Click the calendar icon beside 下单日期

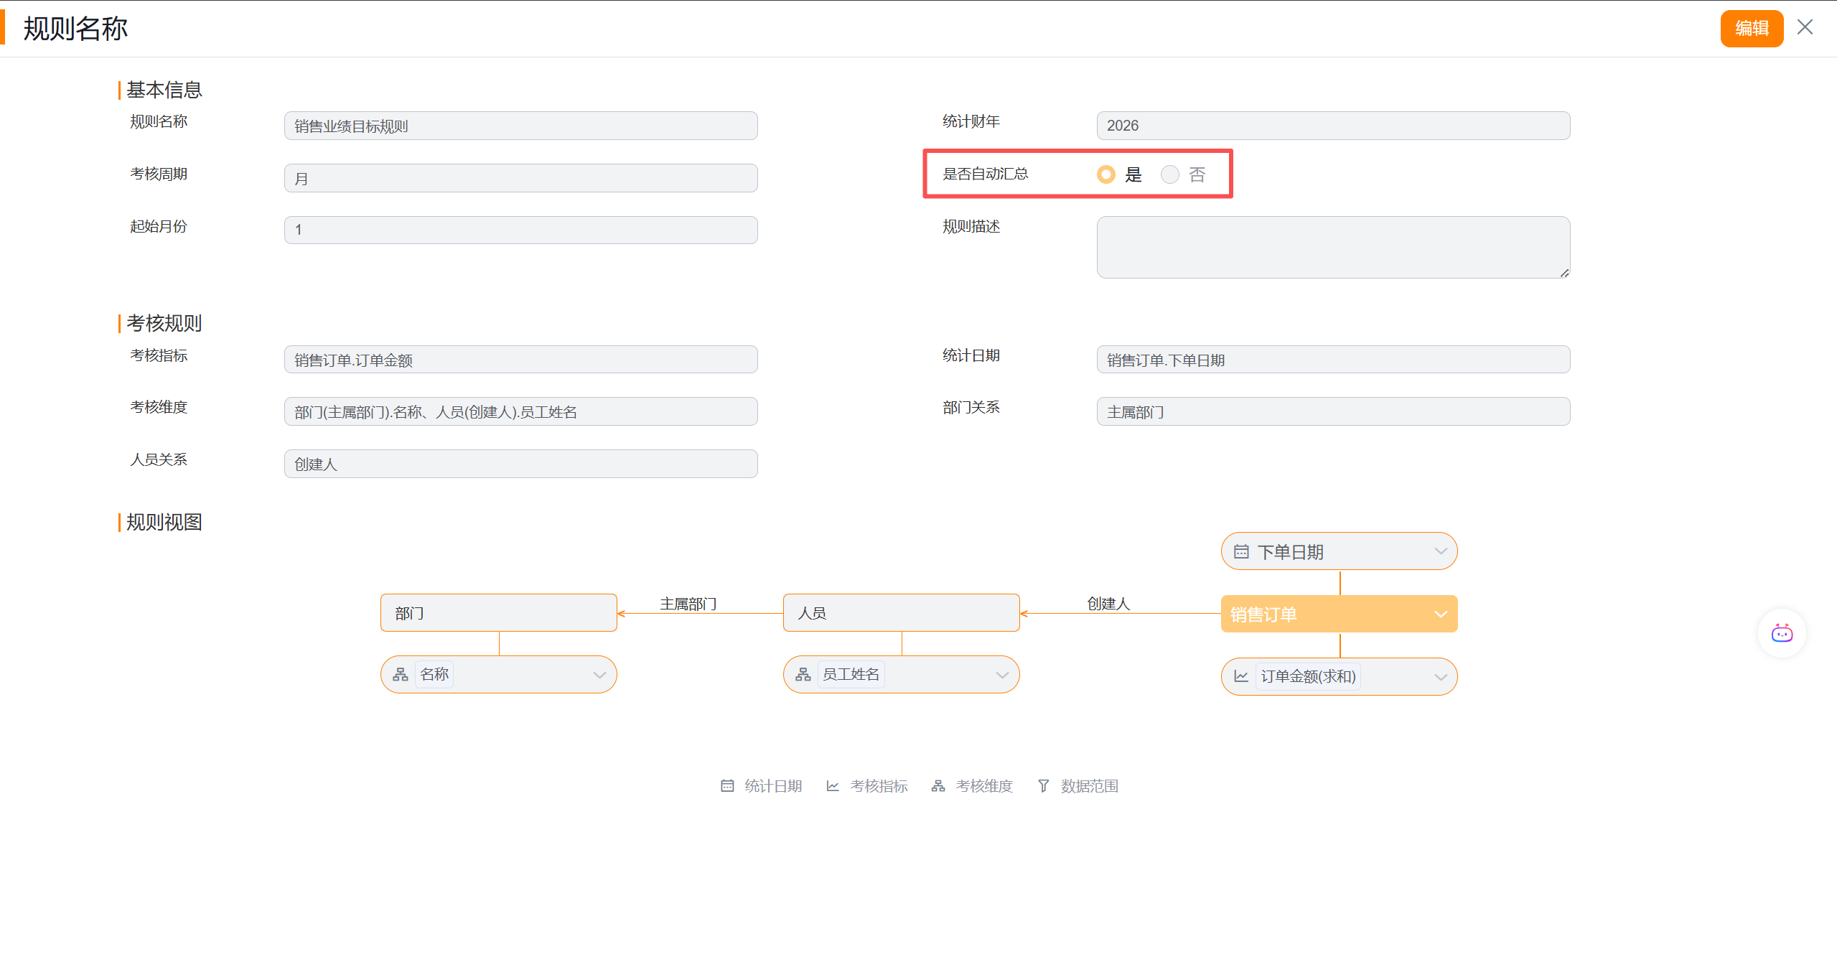pos(1241,551)
